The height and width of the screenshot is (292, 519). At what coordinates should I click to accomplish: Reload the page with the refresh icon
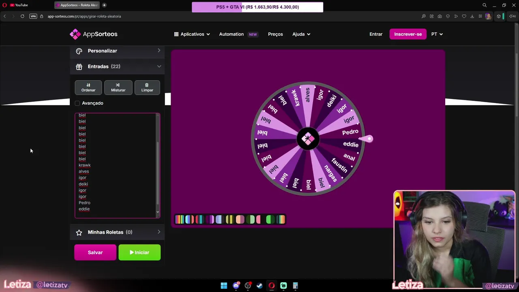point(22,16)
